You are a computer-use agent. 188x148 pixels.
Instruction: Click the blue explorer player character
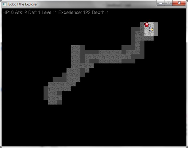151,29
